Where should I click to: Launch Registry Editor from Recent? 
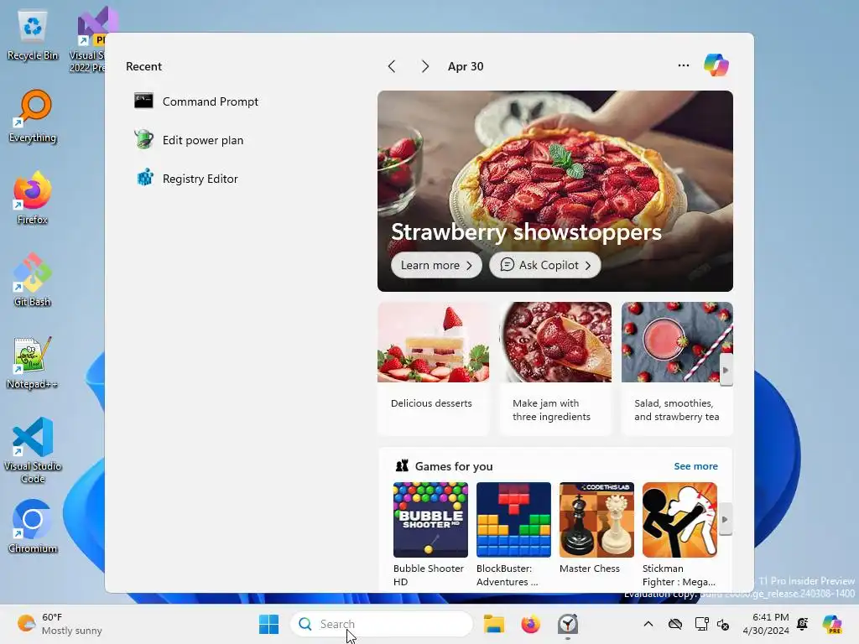pos(186,179)
